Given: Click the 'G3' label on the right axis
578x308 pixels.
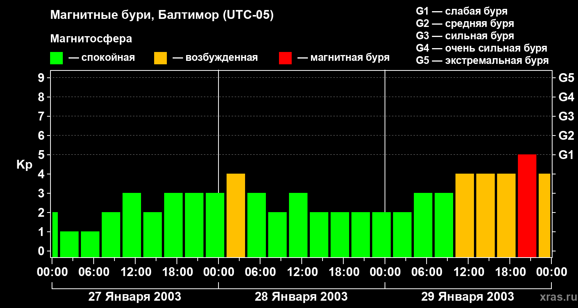Looking at the screenshot, I should tap(566, 116).
